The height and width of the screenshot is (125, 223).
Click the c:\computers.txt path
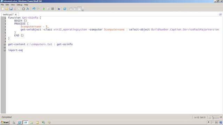pos(39,44)
